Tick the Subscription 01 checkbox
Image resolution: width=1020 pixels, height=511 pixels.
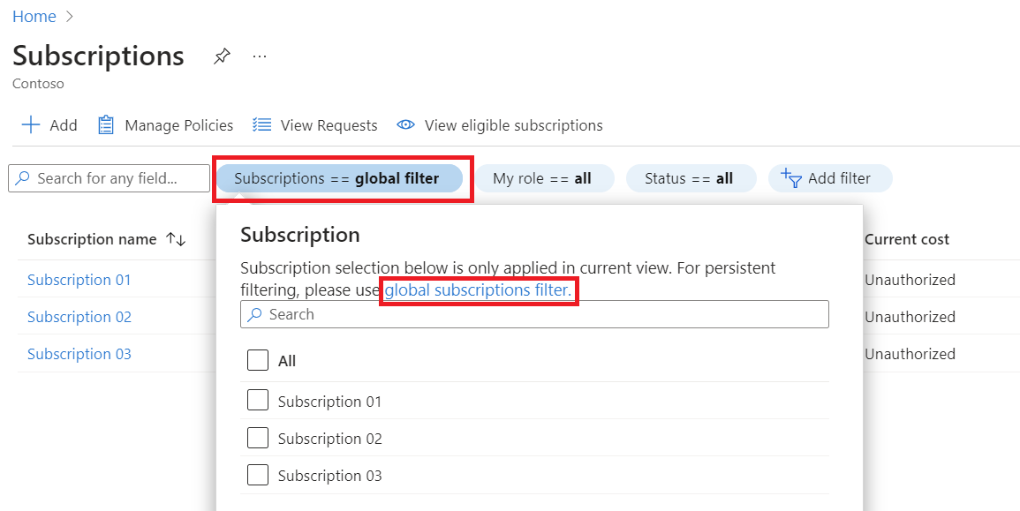258,401
